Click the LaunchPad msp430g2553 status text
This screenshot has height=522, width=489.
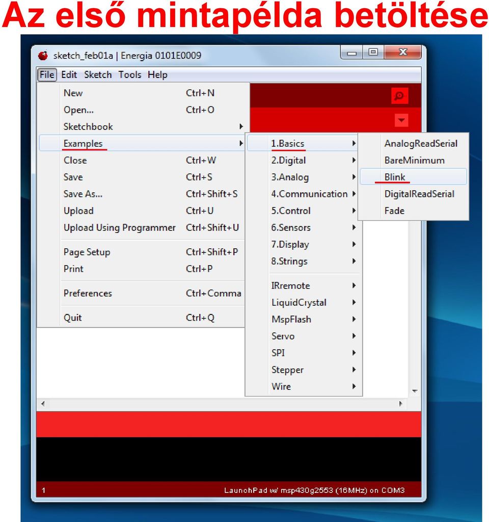pyautogui.click(x=314, y=490)
